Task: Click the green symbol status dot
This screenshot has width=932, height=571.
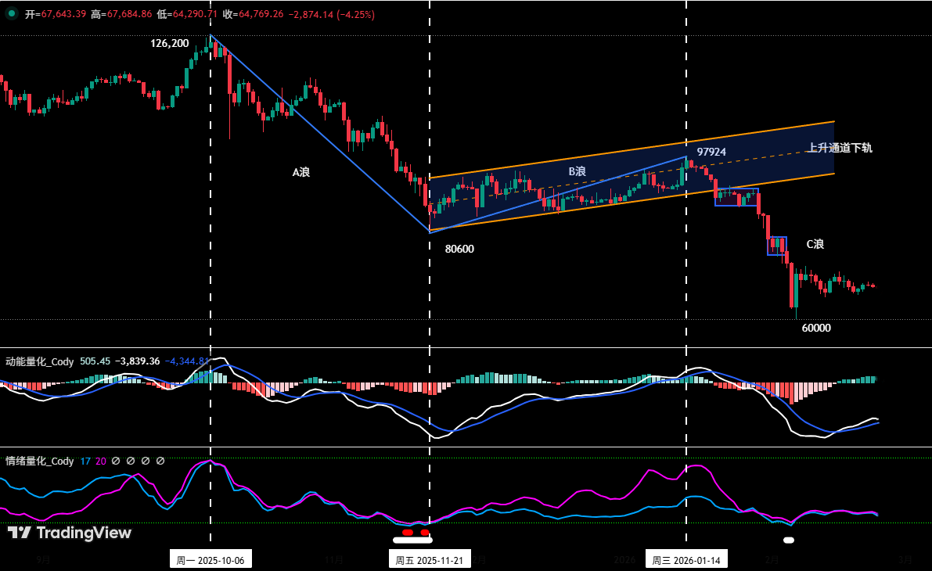Action: point(12,13)
